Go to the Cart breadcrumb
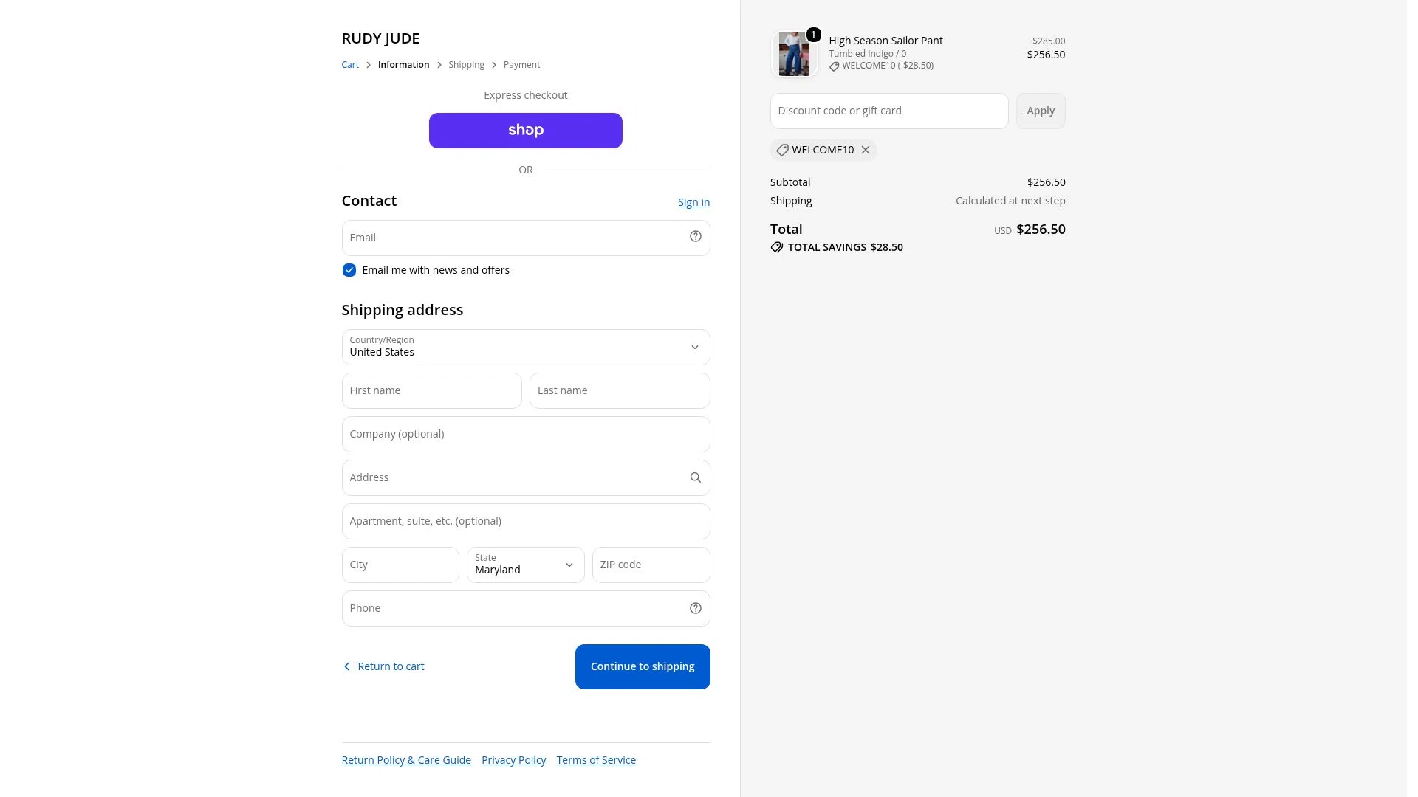The height and width of the screenshot is (797, 1418). 350,65
